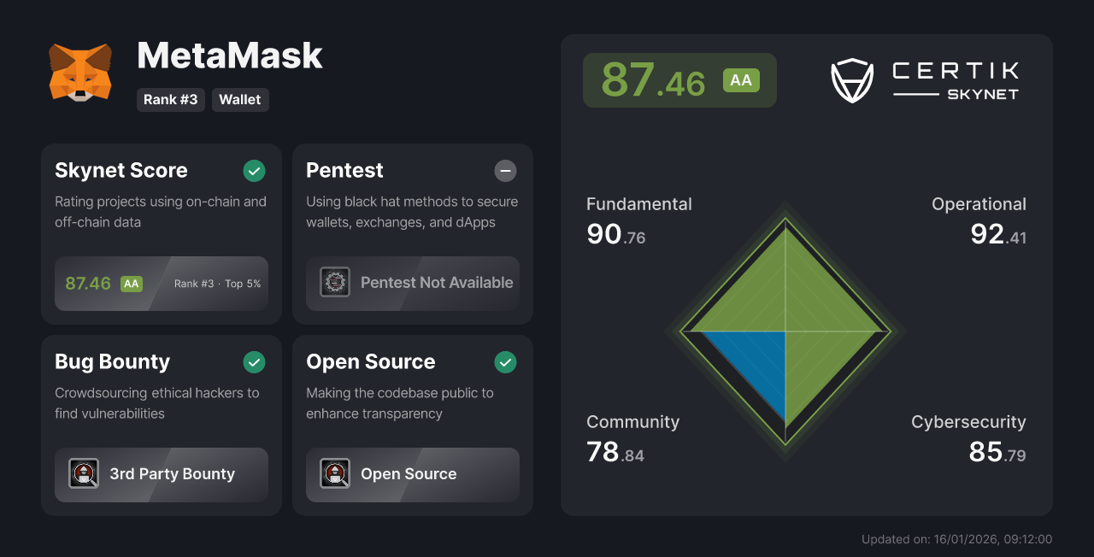Click the 3rd Party Bounty hacker icon
Viewport: 1094px width, 557px height.
tap(84, 474)
